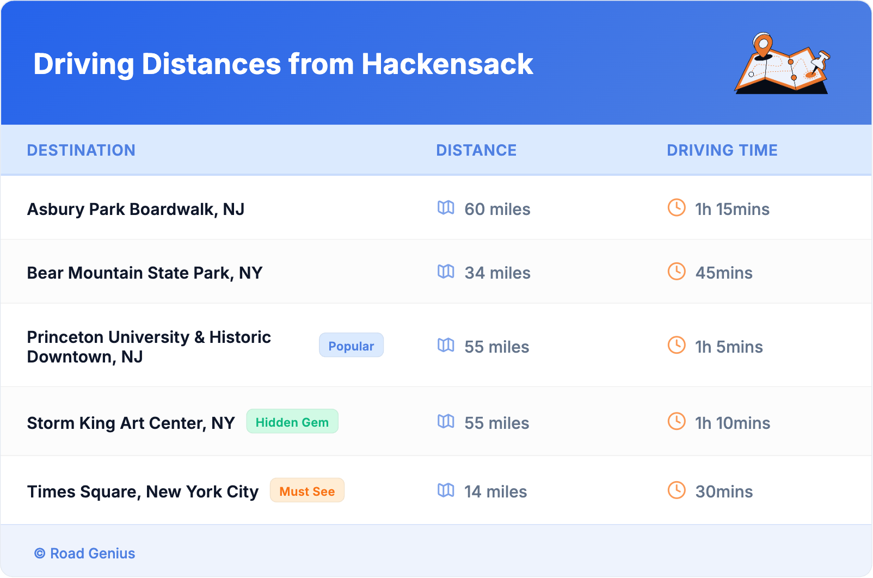Click the clock icon beside 1h 5mins
The width and height of the screenshot is (873, 578).
[x=677, y=346]
